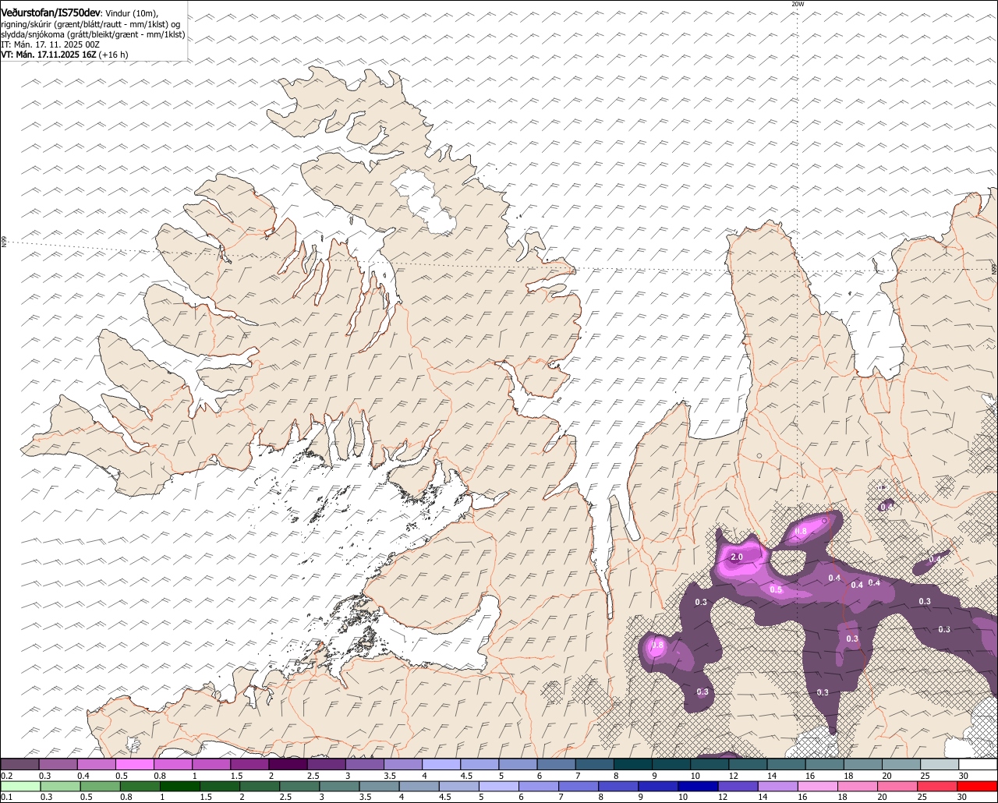
Task: Click the 0.2 value in the purple legend row
Action: pos(7,776)
